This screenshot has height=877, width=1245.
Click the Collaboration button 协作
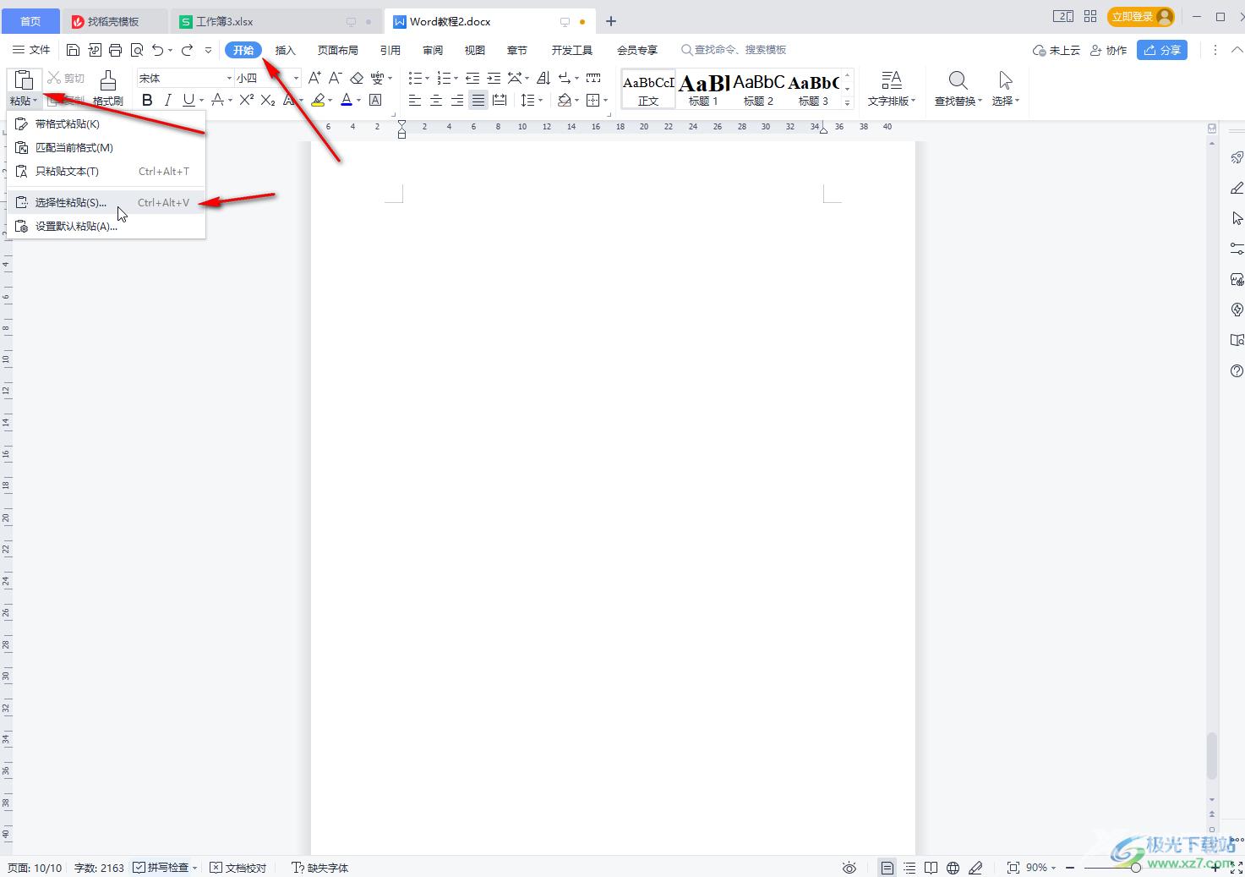[x=1108, y=50]
